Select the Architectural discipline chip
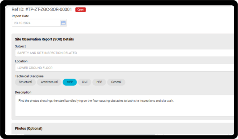The image size is (238, 139). click(x=49, y=82)
